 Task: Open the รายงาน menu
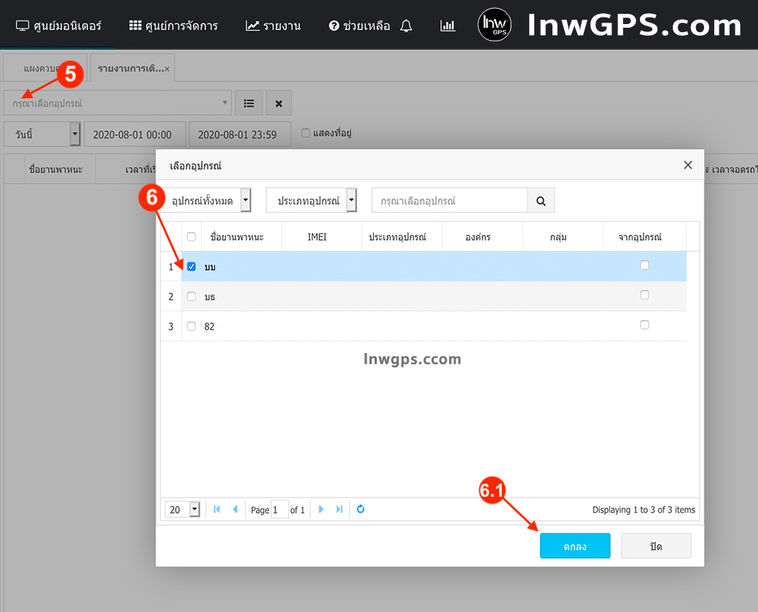pyautogui.click(x=273, y=26)
